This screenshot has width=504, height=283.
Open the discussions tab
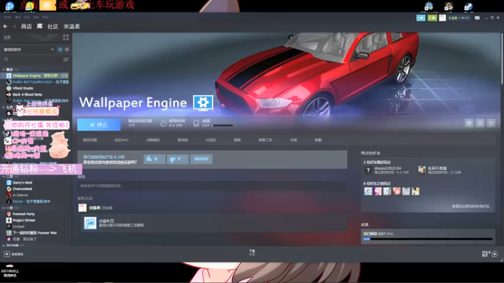211,140
